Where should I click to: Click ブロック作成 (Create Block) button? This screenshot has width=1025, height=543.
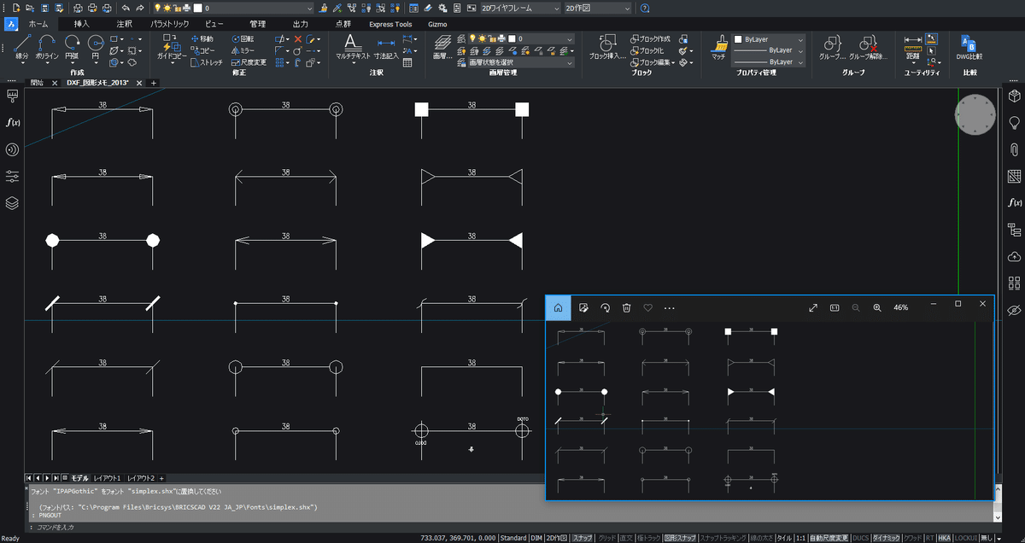651,39
